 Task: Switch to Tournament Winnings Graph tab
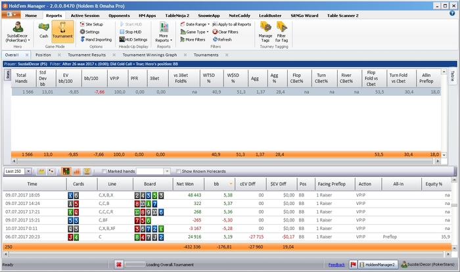coord(150,55)
